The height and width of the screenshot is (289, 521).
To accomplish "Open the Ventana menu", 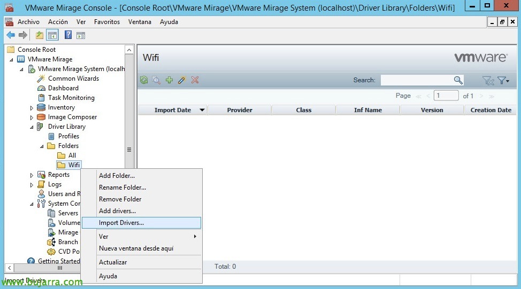I will tap(140, 22).
